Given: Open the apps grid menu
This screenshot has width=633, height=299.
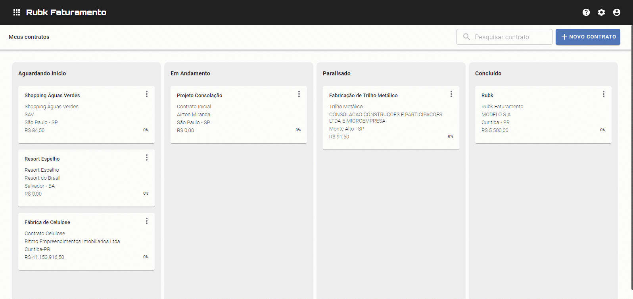Looking at the screenshot, I should (x=17, y=12).
